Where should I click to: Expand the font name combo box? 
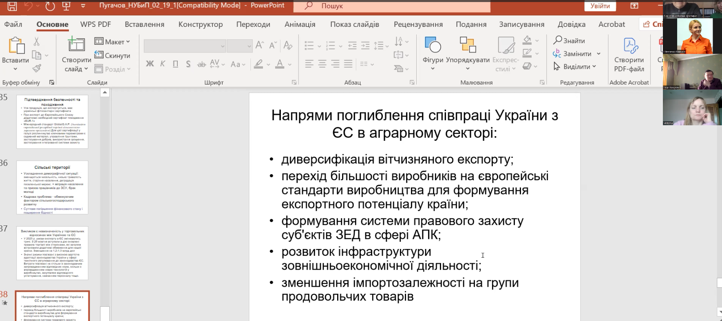click(223, 46)
